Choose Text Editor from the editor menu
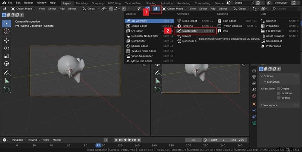 pos(237,21)
